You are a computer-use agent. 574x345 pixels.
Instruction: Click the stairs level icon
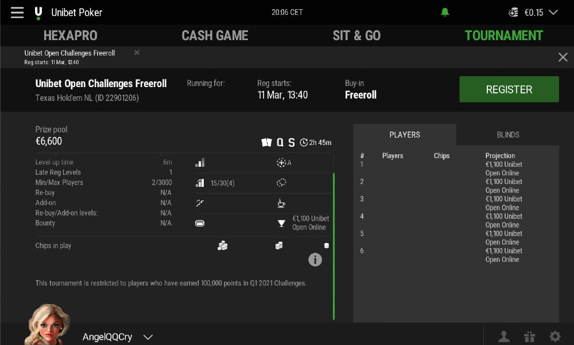click(x=200, y=203)
